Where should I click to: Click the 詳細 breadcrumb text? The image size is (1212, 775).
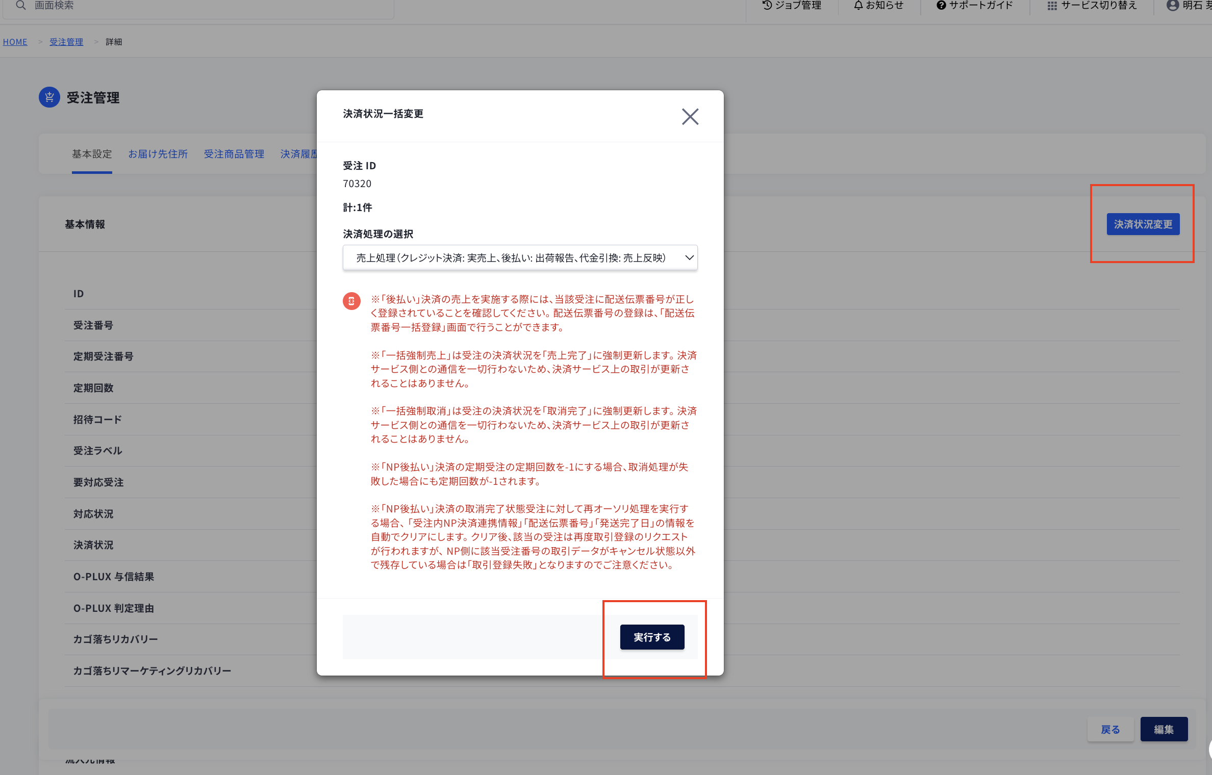click(114, 42)
